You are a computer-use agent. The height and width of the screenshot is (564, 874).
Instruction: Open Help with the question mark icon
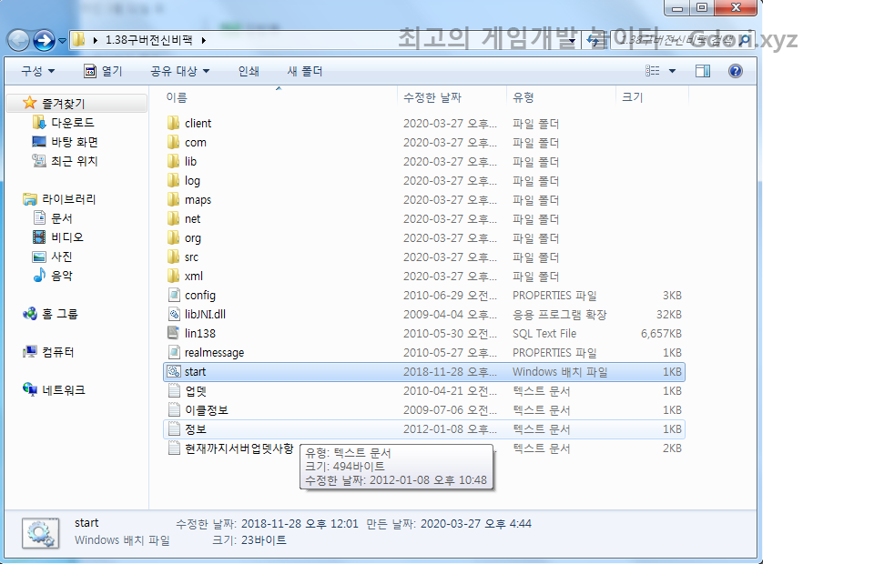736,71
